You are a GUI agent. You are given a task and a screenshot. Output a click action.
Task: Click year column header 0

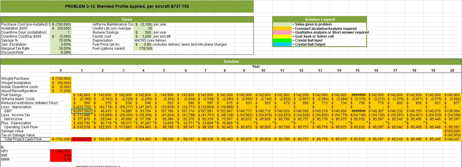[61, 71]
